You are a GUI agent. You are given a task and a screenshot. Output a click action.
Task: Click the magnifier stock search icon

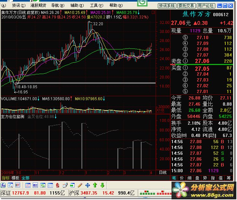[10, 185]
